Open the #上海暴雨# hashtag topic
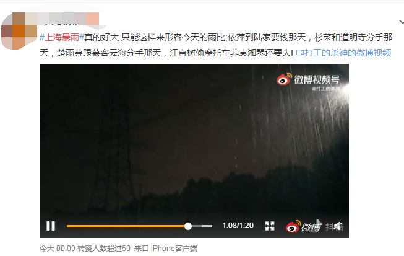 (x=62, y=38)
